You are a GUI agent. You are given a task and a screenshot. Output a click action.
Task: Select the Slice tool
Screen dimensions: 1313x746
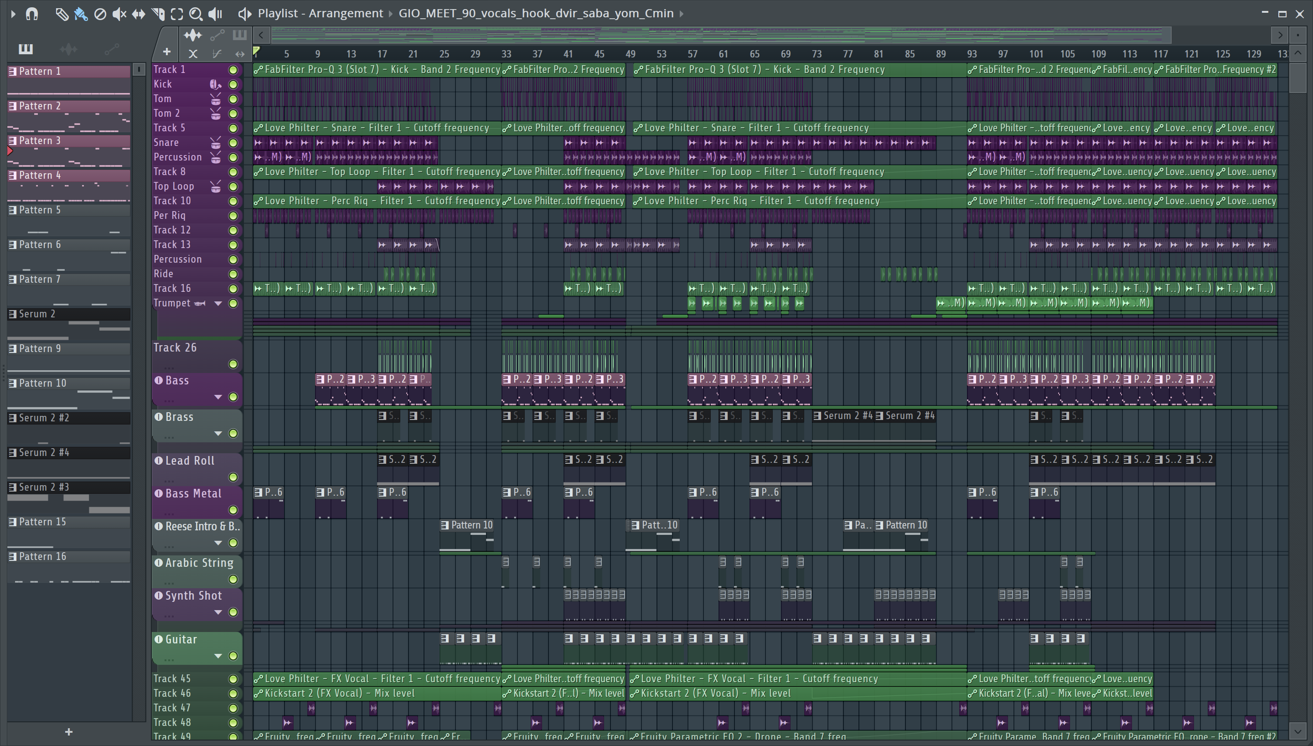coord(158,14)
